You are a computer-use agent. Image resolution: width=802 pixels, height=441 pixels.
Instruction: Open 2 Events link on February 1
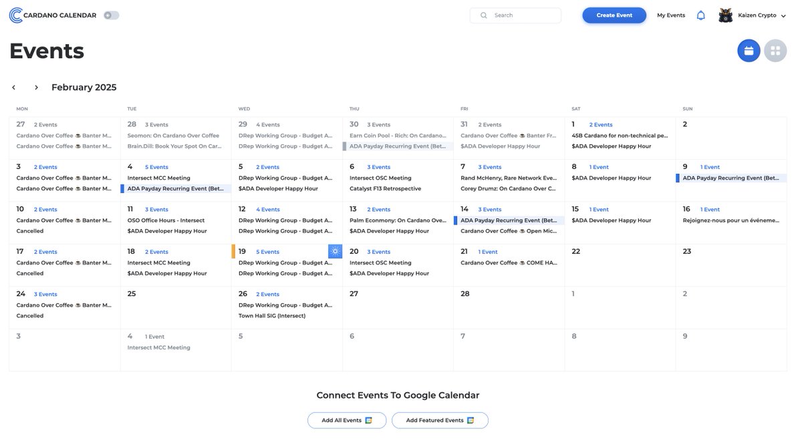point(601,125)
